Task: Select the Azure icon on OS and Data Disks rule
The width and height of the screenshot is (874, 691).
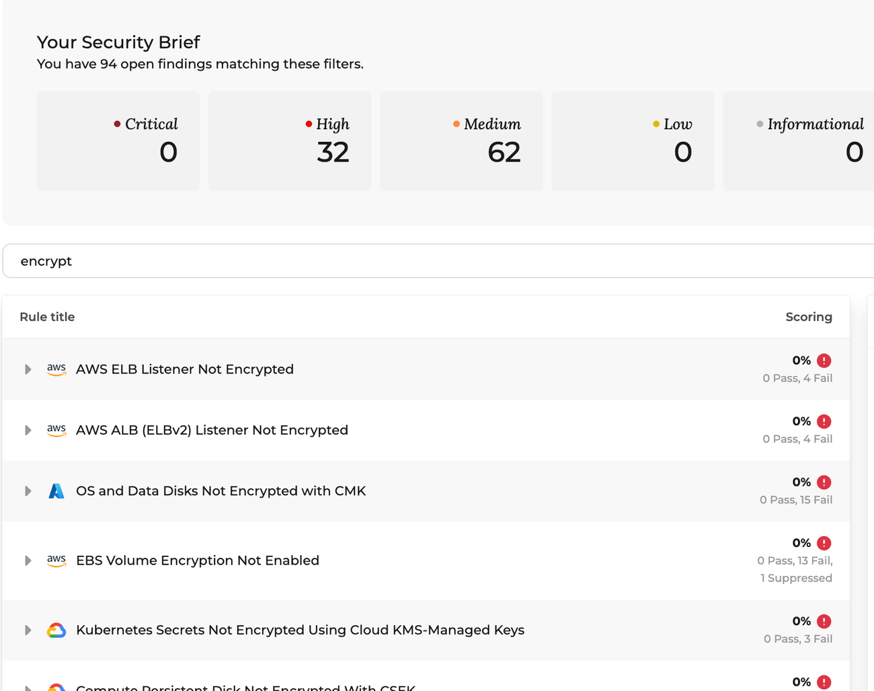Action: pos(56,490)
